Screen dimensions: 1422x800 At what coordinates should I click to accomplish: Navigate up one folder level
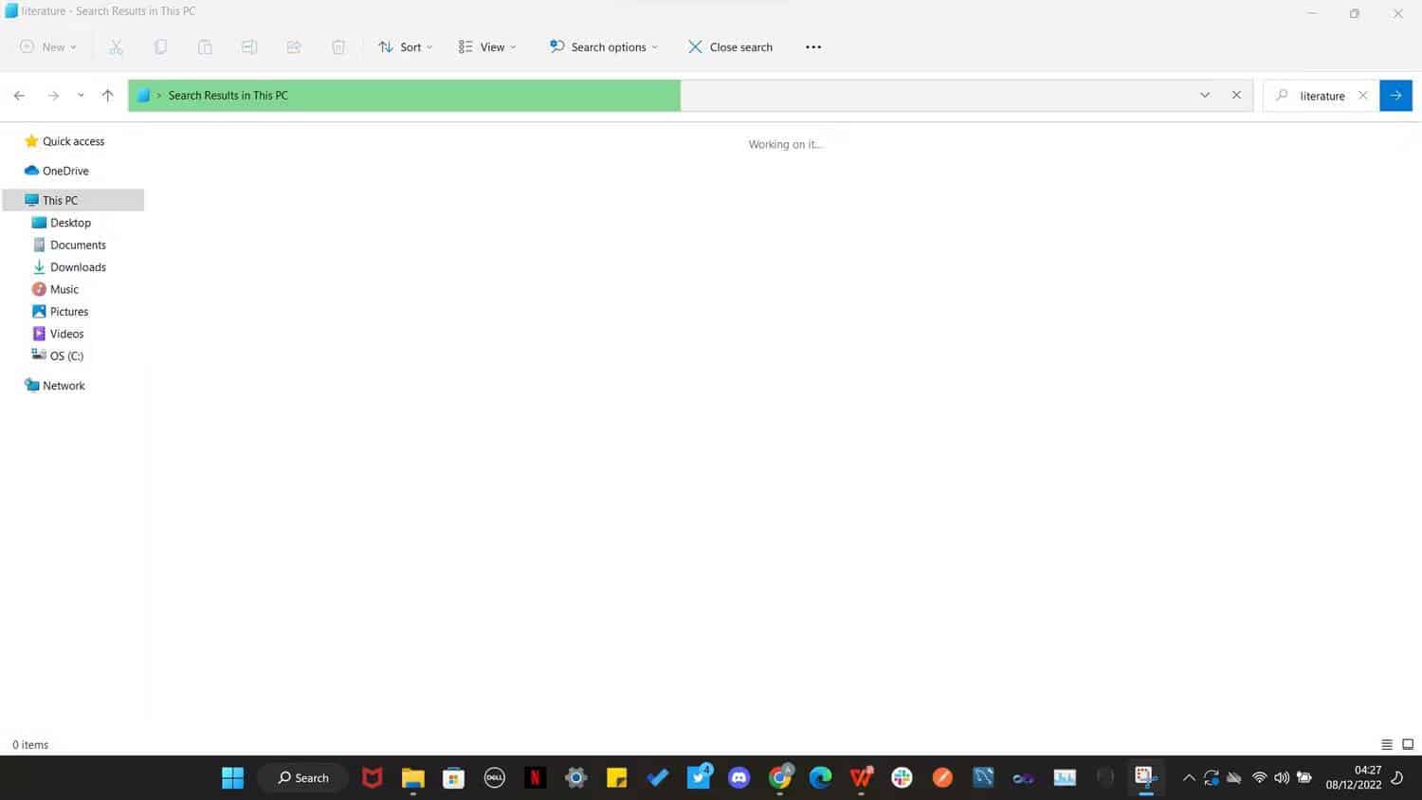[107, 95]
